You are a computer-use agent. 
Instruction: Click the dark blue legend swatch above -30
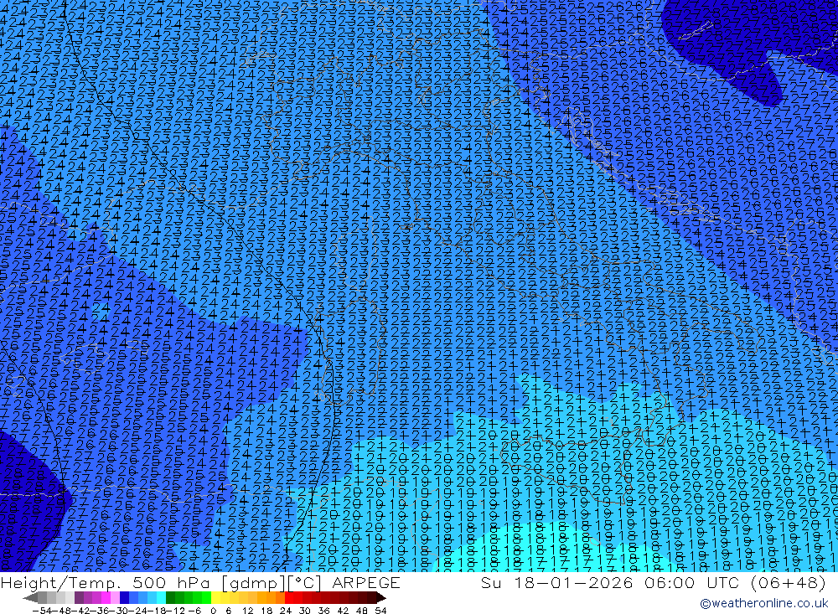pyautogui.click(x=124, y=598)
